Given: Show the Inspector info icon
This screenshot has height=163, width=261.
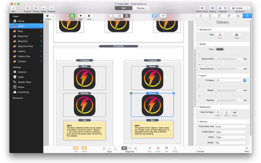Looking at the screenshot, I should (220, 8).
